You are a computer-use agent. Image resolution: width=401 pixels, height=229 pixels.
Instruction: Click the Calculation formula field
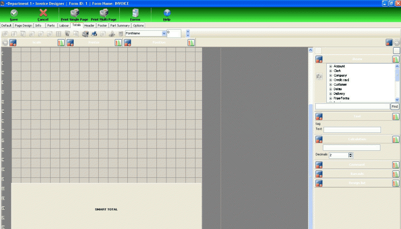351,147
